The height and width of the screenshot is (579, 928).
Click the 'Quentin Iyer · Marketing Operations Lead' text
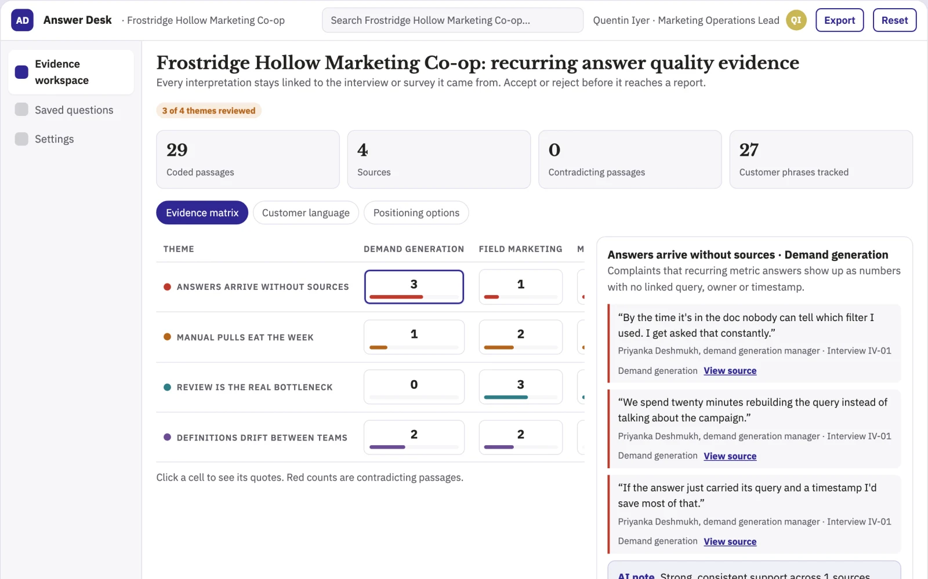pos(686,20)
